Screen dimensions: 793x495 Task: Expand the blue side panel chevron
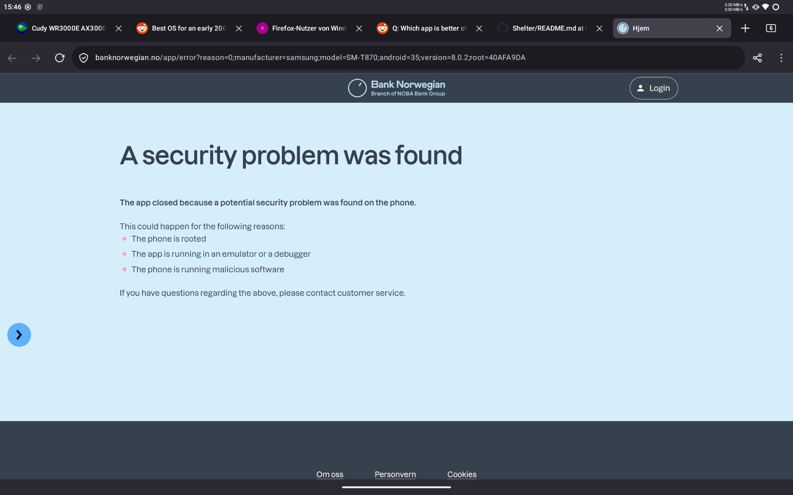point(19,335)
